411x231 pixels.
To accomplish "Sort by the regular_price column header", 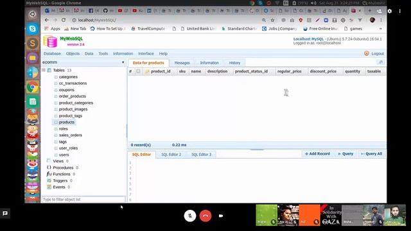I will click(x=289, y=71).
